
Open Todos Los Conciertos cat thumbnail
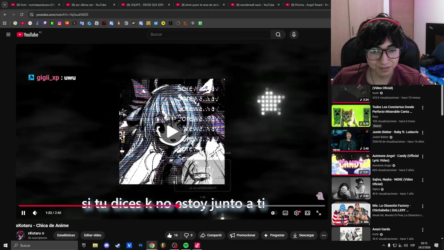(351, 116)
